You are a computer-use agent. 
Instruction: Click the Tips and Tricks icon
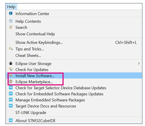(x=11, y=48)
